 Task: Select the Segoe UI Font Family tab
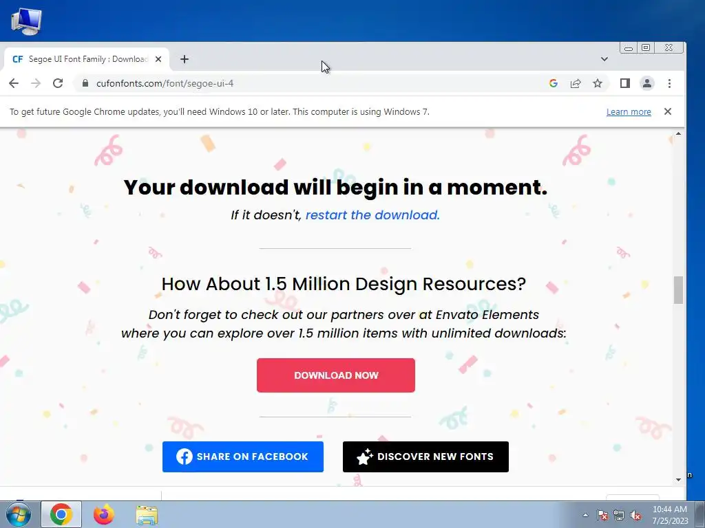86,59
